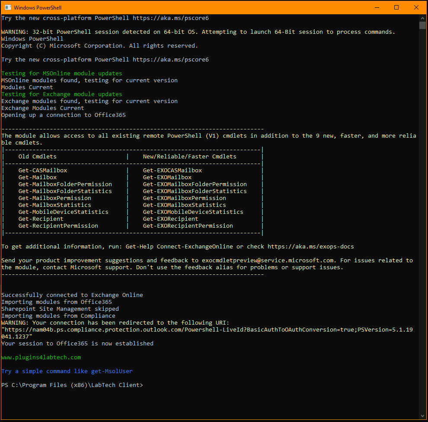Viewport: 428px width, 422px height.
Task: Click 'Importing modules from Compliance' line
Action: 58,316
